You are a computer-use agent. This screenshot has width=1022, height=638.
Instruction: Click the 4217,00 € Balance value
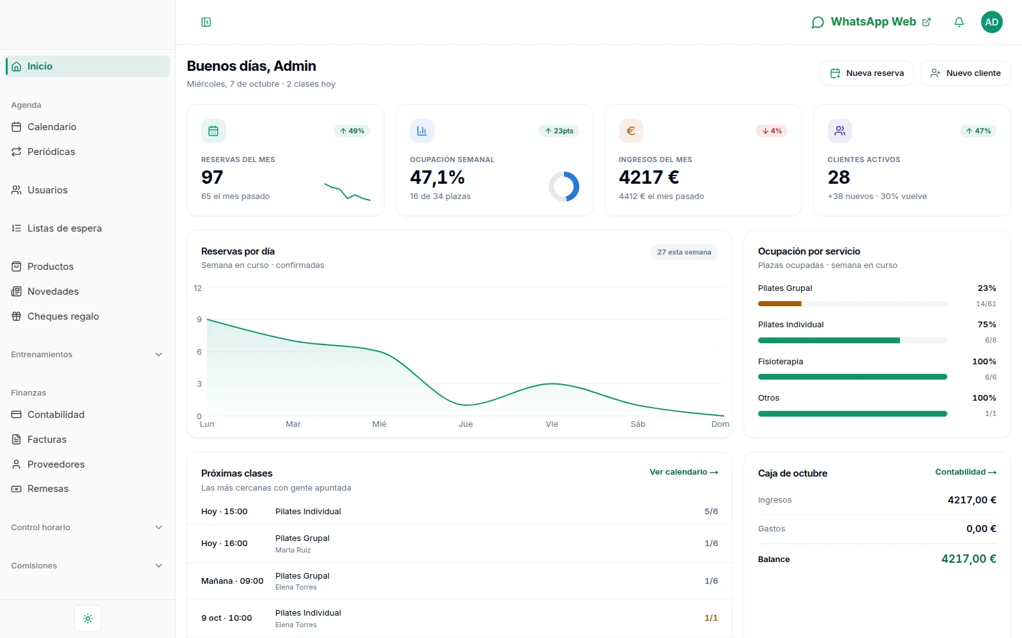point(968,559)
